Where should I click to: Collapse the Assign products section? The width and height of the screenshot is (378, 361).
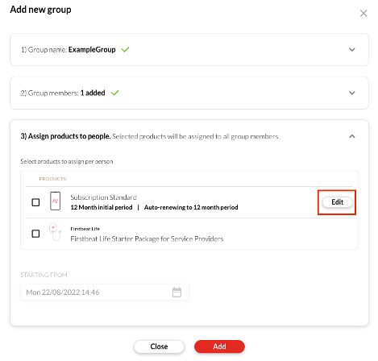coord(352,136)
